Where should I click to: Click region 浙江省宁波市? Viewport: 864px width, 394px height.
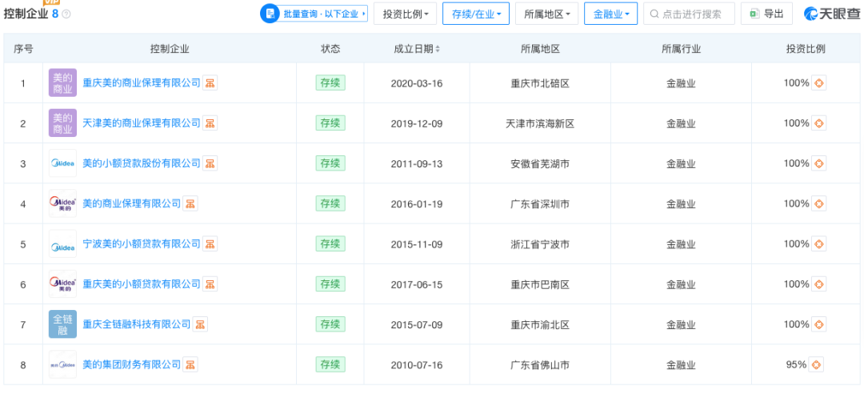coord(540,244)
